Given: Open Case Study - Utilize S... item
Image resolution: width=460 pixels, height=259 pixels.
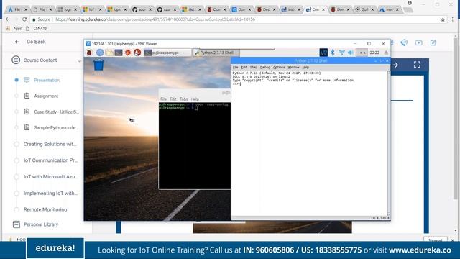Looking at the screenshot, I should tap(56, 112).
